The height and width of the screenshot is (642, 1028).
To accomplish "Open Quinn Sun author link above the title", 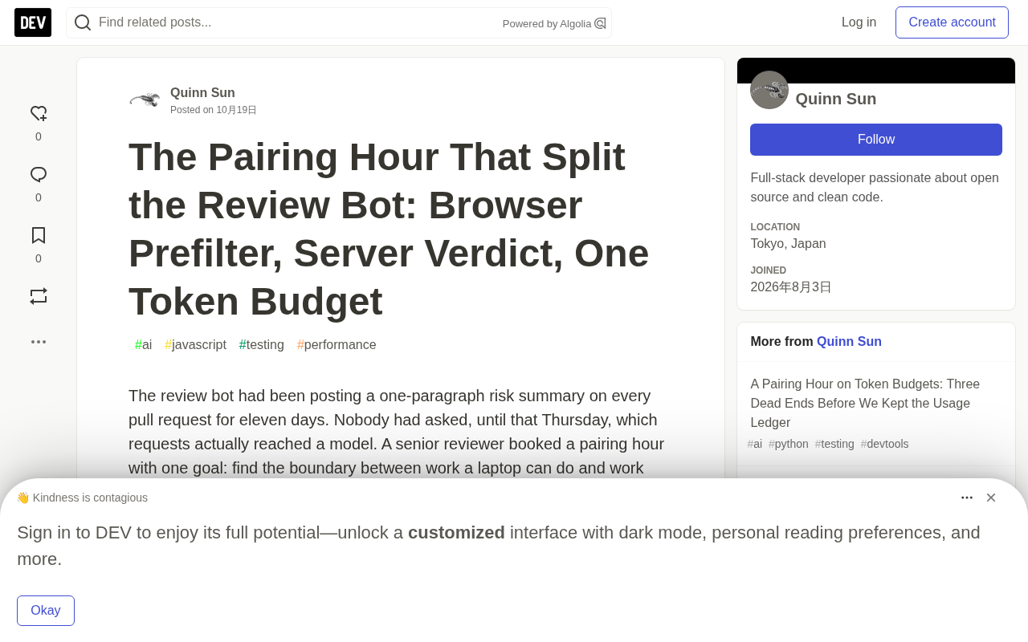I will (202, 93).
